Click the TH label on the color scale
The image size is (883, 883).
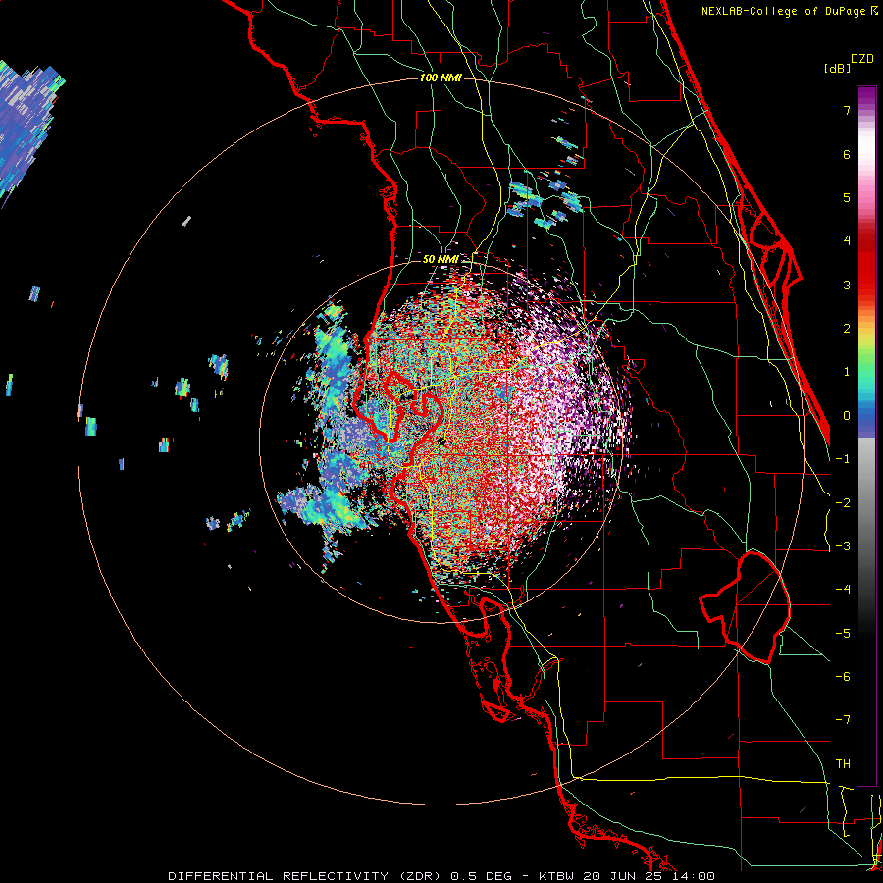point(843,764)
